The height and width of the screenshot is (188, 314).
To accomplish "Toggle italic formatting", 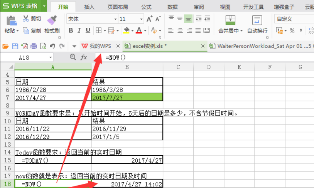I will (x=79, y=30).
